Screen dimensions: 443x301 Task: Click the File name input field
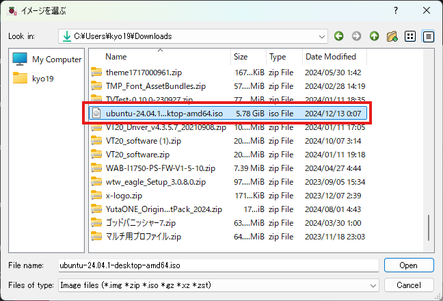[218, 265]
